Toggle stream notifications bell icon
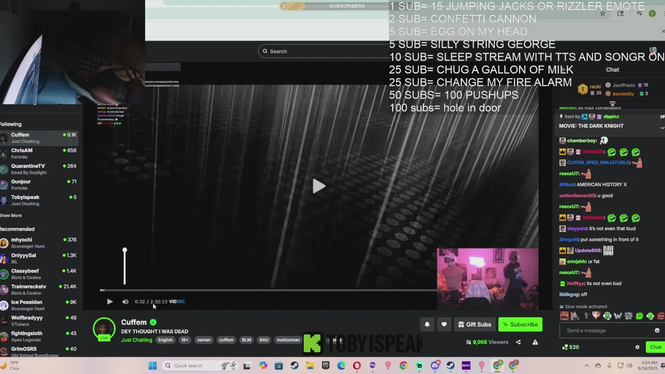Viewport: 665px width, 374px height. (x=427, y=324)
